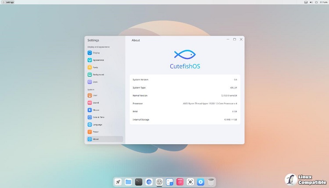
Task: Open the screenshot tool in the dock
Action: tap(190, 181)
